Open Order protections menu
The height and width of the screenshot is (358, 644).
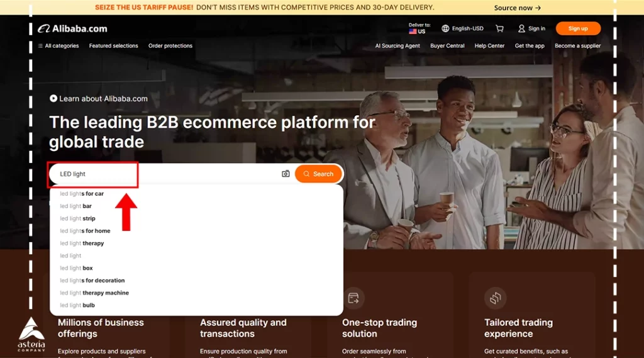(170, 46)
